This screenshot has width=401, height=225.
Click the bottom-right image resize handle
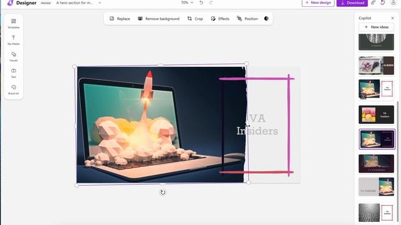[248, 182]
